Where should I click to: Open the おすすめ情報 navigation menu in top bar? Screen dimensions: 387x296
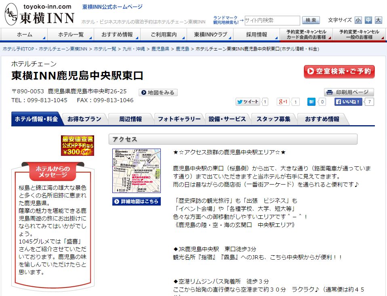[117, 35]
